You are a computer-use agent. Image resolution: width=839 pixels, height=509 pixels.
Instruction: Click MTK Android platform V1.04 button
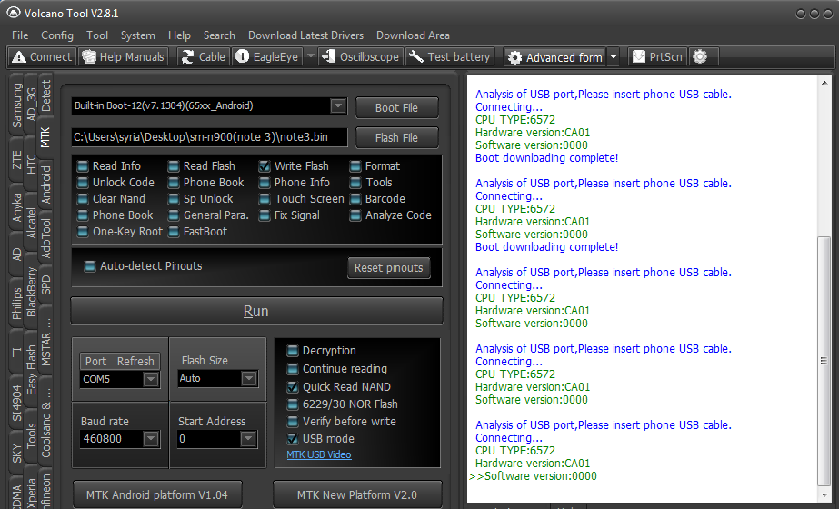[157, 495]
